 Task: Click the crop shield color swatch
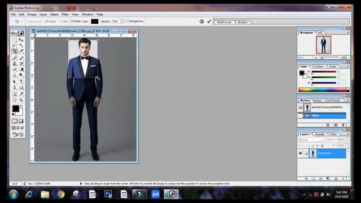click(x=95, y=21)
